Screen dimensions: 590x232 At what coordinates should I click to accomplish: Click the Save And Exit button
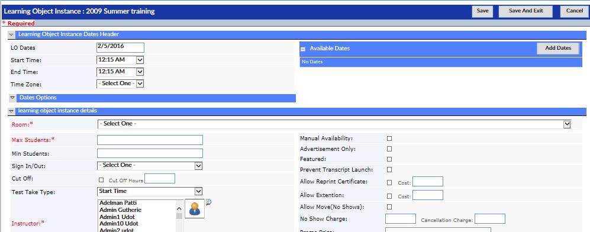tap(525, 11)
